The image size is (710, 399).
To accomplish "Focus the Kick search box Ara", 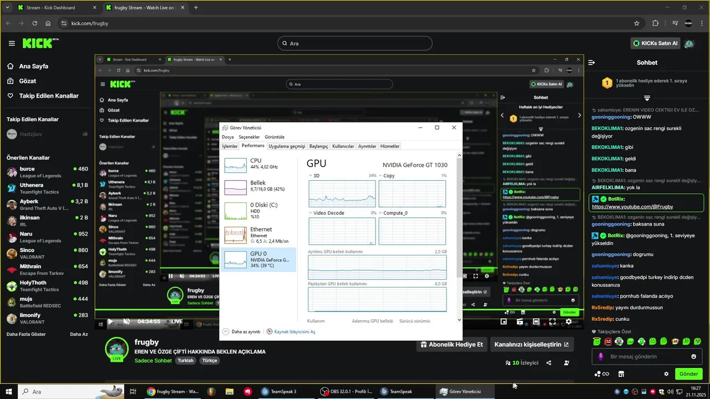I will pyautogui.click(x=354, y=43).
